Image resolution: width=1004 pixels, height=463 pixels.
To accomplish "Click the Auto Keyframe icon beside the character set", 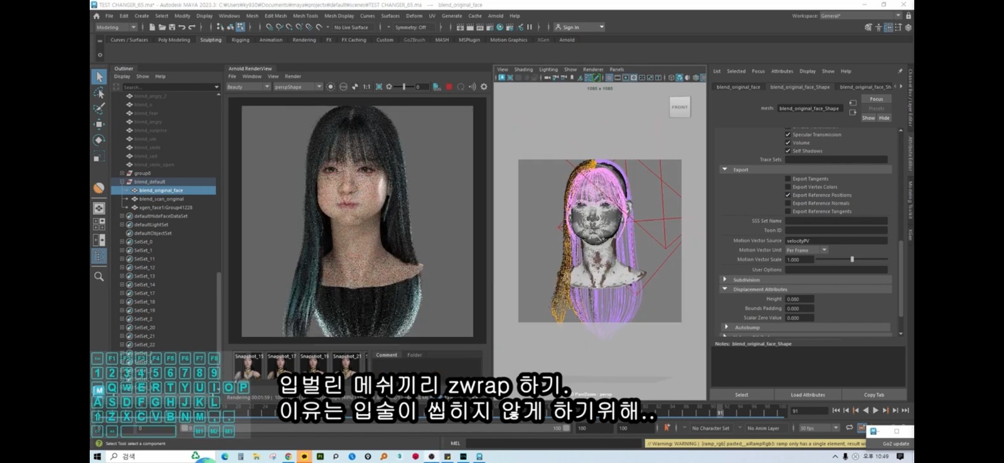I will tap(667, 428).
